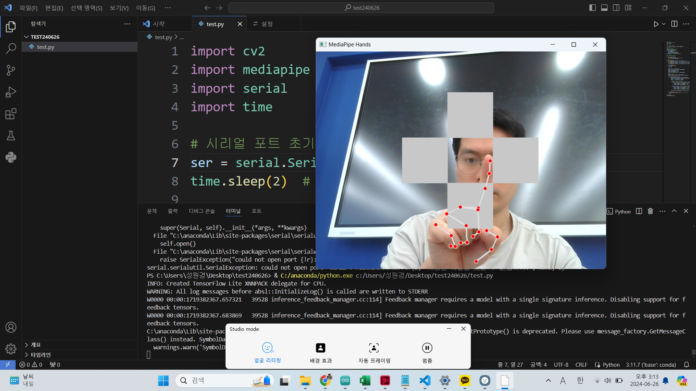Maximize the panel size chevron
The height and width of the screenshot is (391, 696).
coord(674,211)
